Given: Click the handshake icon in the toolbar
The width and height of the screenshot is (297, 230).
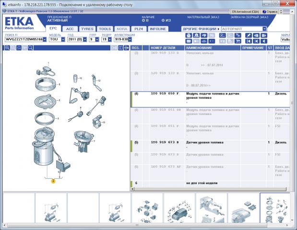Looking at the screenshot, I should [x=204, y=35].
